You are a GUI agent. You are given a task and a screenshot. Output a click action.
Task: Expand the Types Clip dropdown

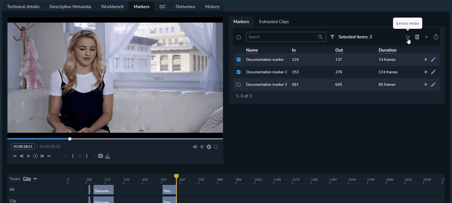coord(30,179)
